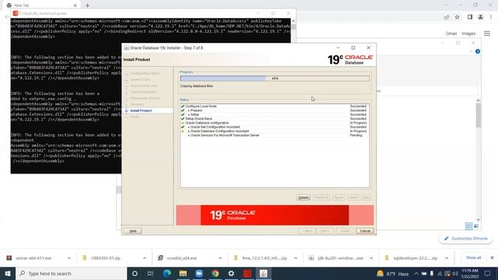Select Oracle Net Configuration Assistant row
This screenshot has height=280, width=498.
(x=275, y=127)
